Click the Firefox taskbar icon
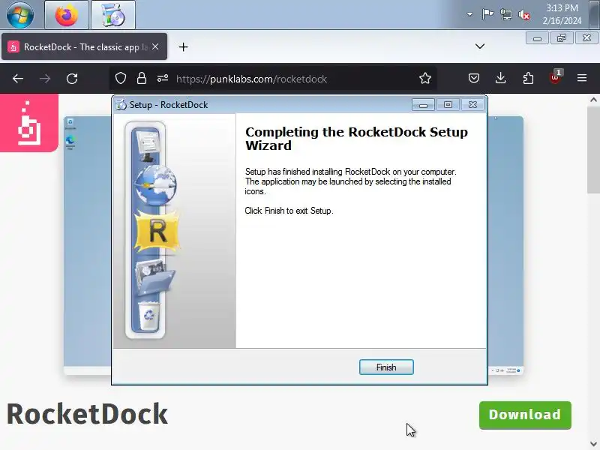 tap(67, 15)
